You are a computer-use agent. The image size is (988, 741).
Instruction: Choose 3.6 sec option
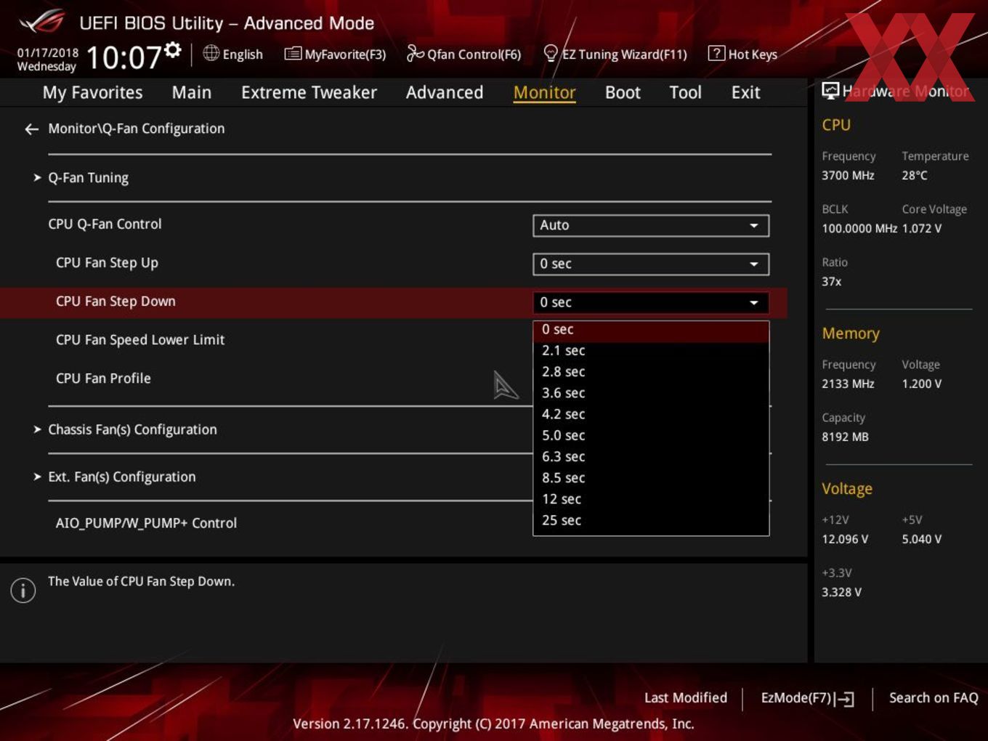[x=651, y=393]
